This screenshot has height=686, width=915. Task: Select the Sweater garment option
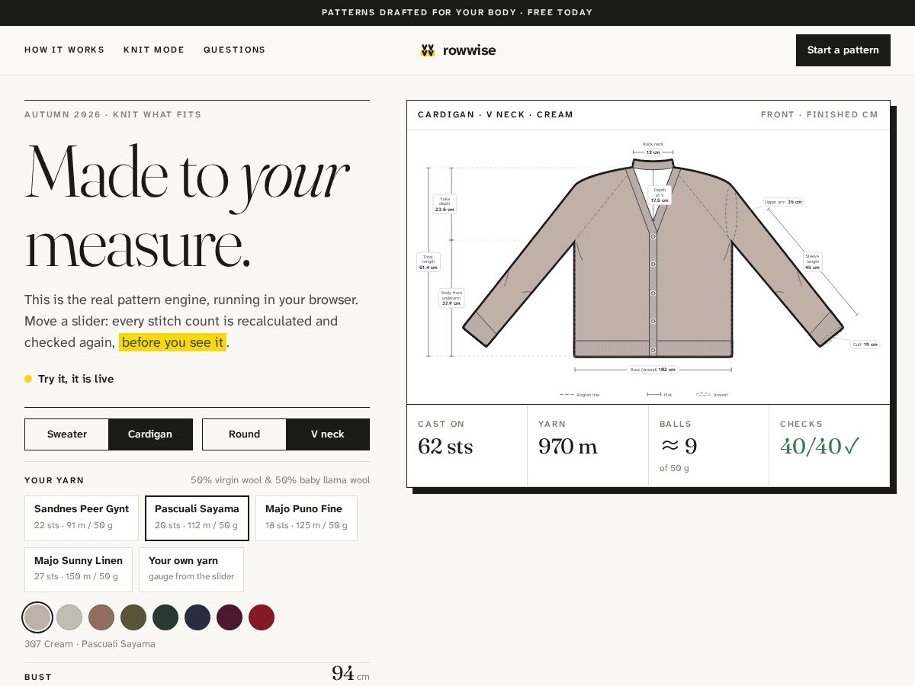coord(67,434)
